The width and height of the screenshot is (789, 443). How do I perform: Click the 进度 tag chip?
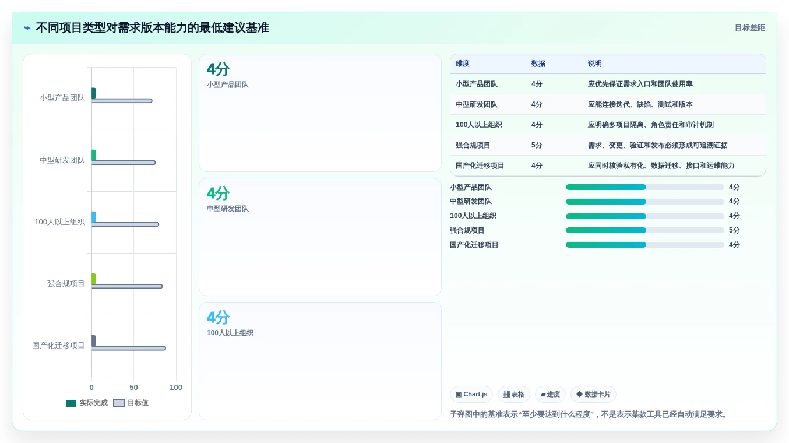[550, 394]
